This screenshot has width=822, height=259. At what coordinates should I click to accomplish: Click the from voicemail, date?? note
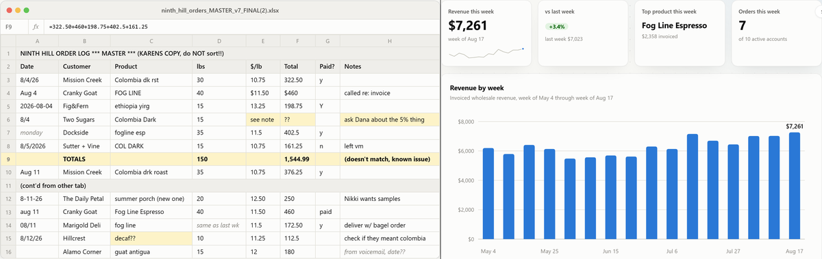[389, 251]
